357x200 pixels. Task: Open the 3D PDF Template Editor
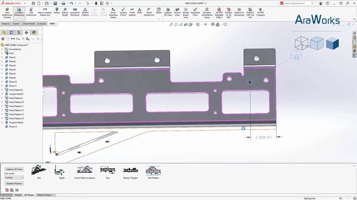pos(219,13)
